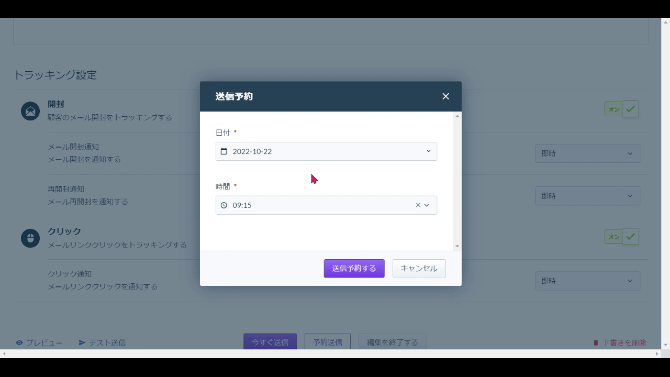Click the dialog scrollbar up arrow

point(457,116)
